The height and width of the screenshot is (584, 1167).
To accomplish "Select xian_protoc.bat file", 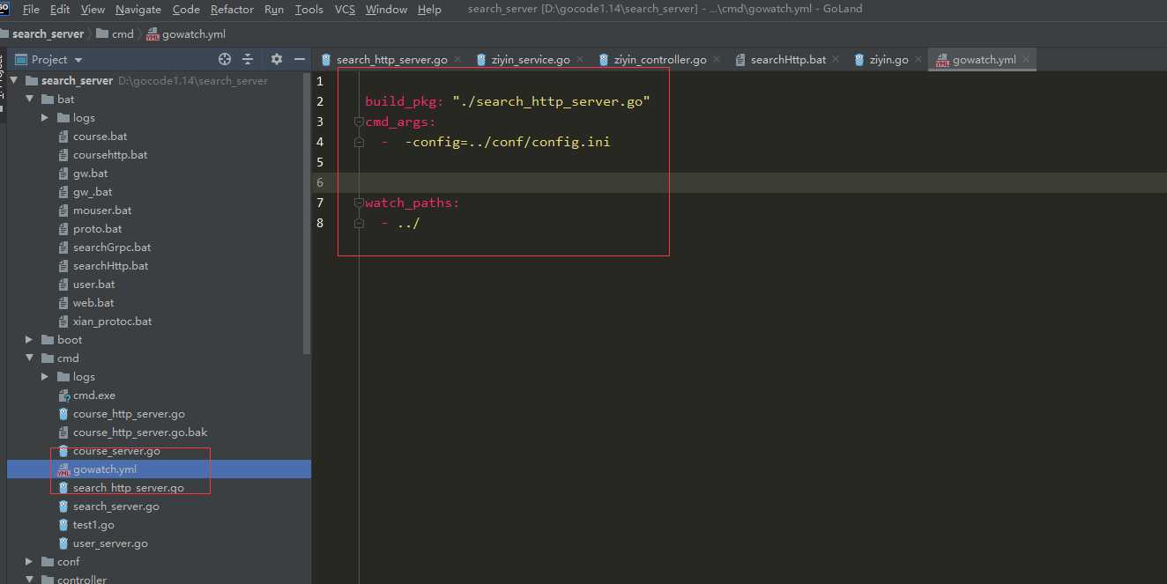I will point(112,322).
